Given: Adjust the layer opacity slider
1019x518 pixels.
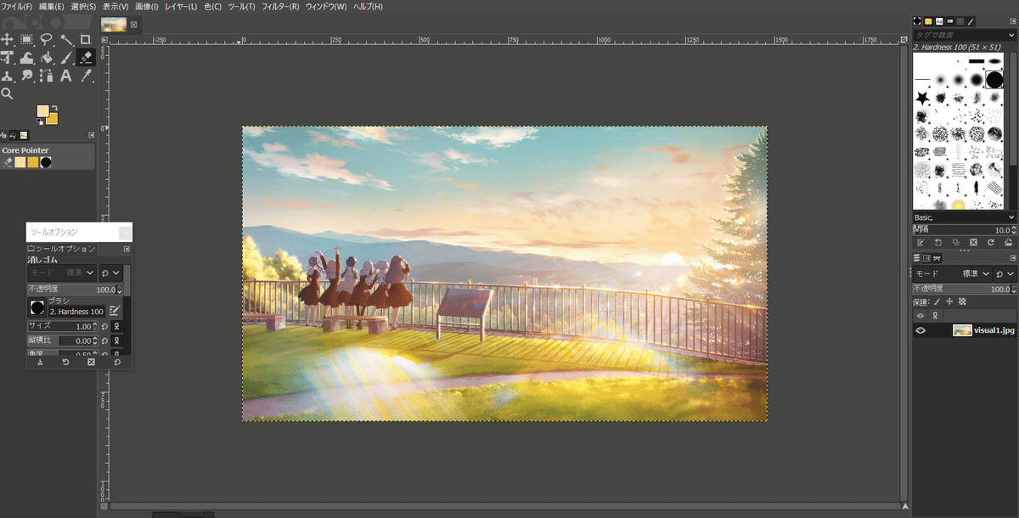Looking at the screenshot, I should pos(964,289).
